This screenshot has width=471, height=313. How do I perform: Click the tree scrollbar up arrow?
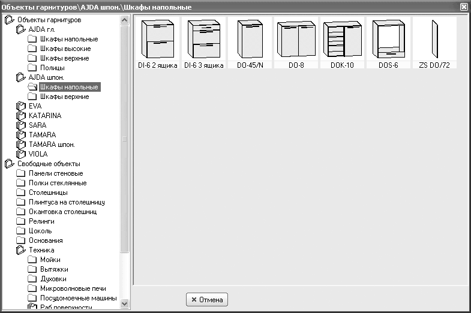point(124,20)
